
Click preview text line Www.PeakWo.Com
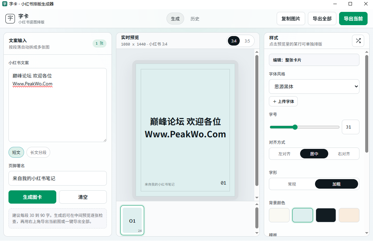[x=185, y=134]
